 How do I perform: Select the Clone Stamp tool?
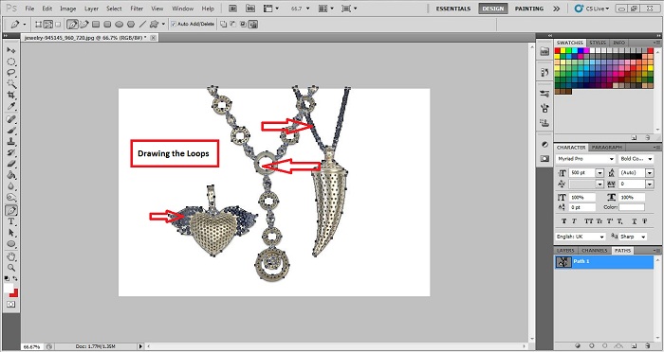[x=11, y=142]
